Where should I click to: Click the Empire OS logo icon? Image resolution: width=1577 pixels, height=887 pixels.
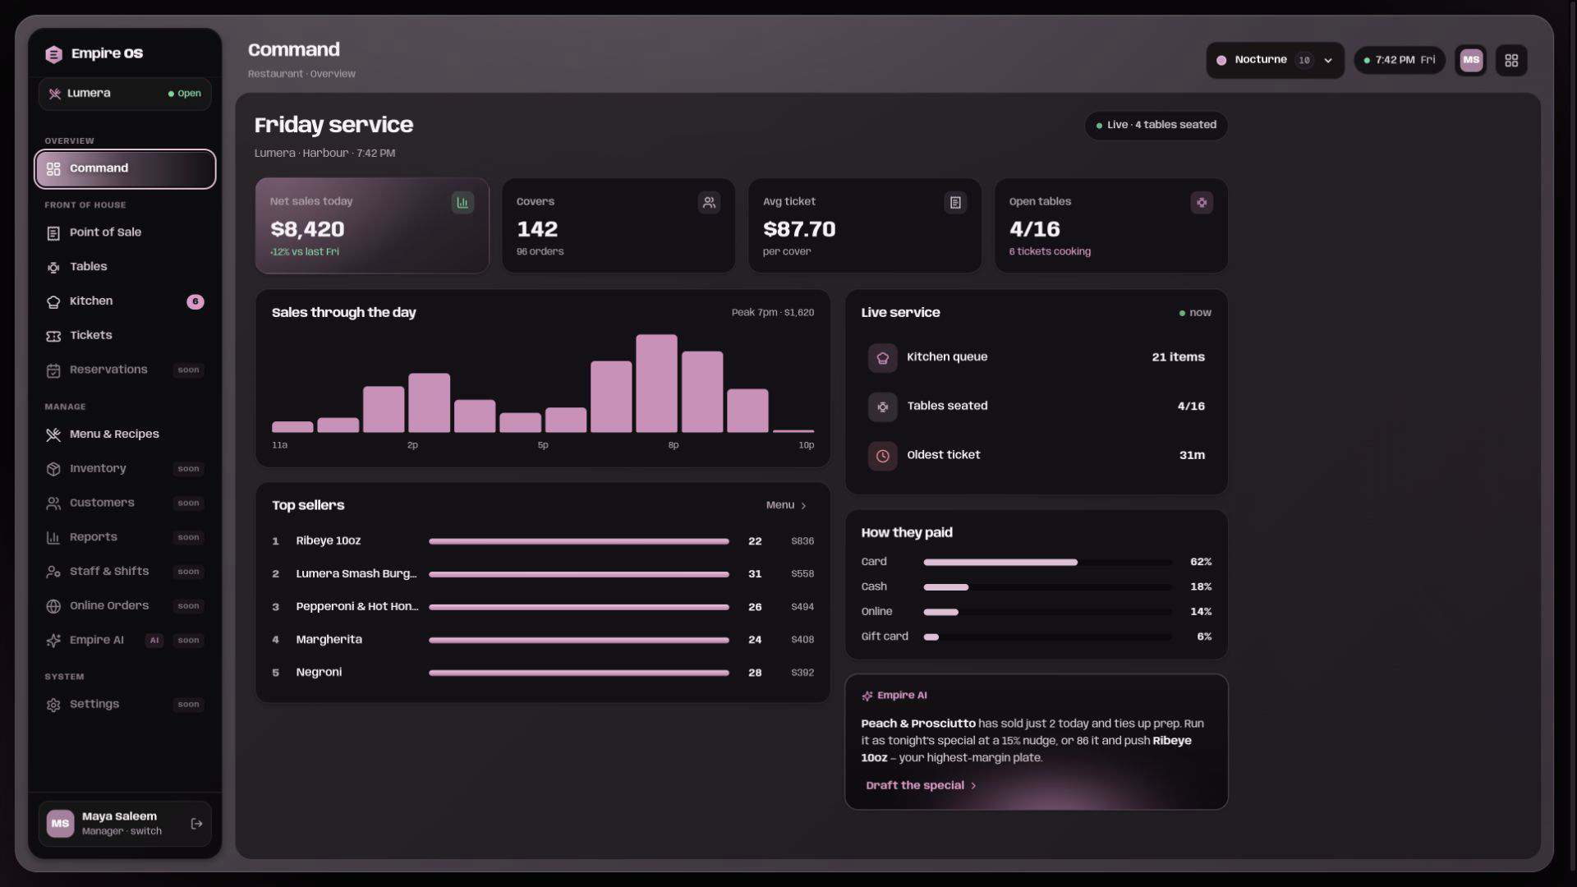tap(53, 54)
